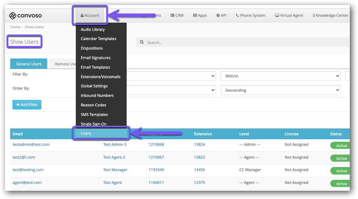The width and height of the screenshot is (358, 199).
Task: Open the CRM menu in navbar
Action: [x=177, y=15]
